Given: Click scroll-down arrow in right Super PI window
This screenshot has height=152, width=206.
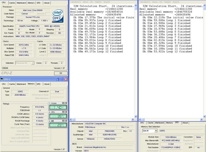Looking at the screenshot, I should tap(204, 116).
